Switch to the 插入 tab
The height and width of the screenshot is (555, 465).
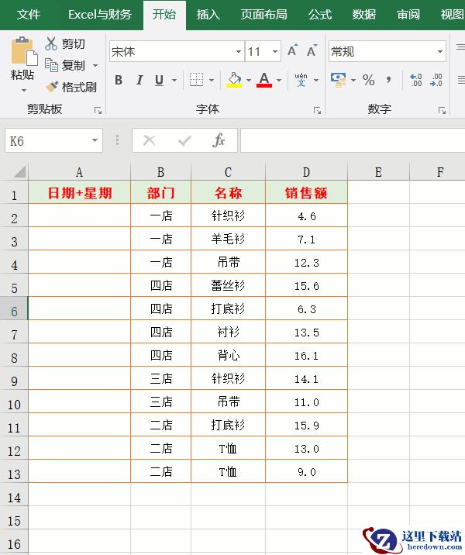(x=208, y=15)
